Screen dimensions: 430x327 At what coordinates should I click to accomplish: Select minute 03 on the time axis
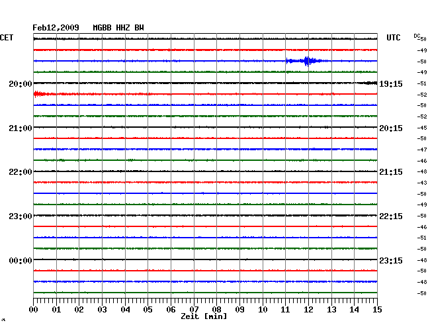click(103, 310)
